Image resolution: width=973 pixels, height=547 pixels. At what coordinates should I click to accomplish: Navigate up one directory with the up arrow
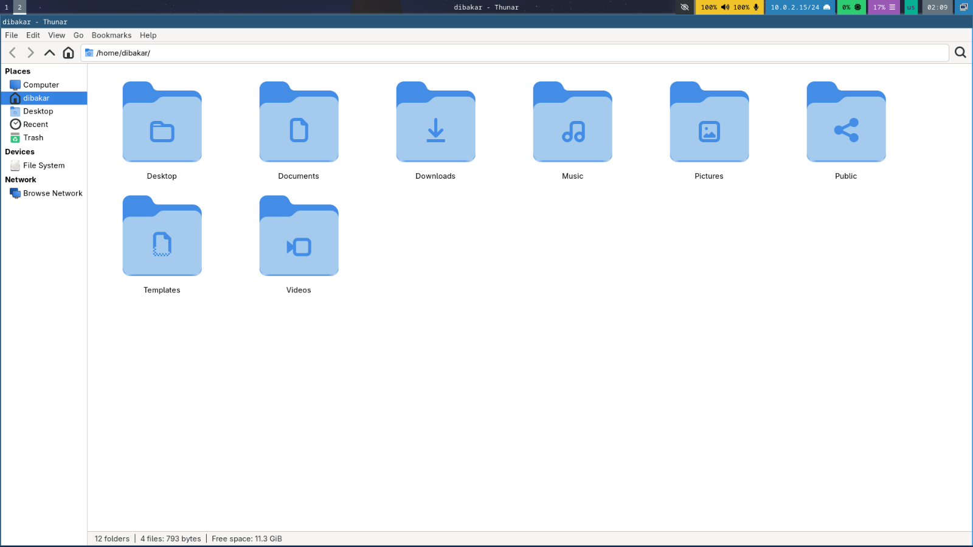[x=49, y=52]
